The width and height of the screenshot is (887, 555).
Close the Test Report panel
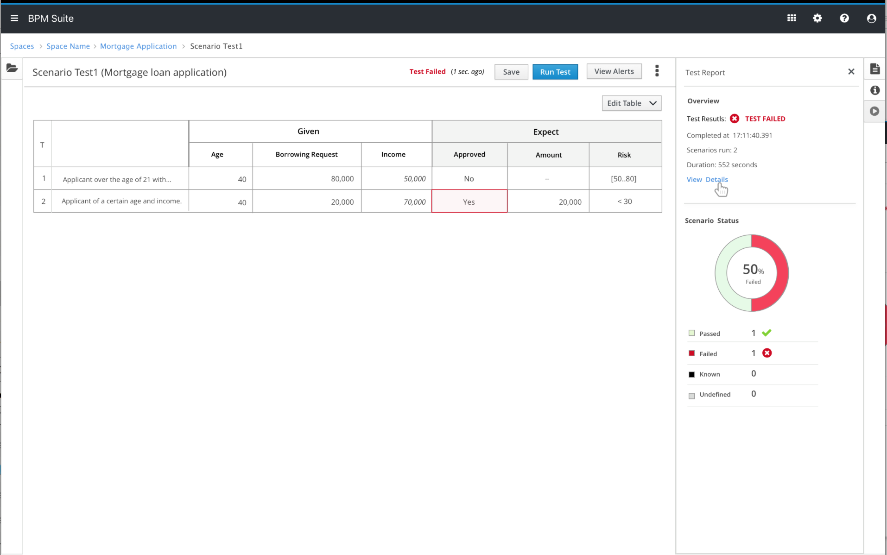(x=851, y=72)
